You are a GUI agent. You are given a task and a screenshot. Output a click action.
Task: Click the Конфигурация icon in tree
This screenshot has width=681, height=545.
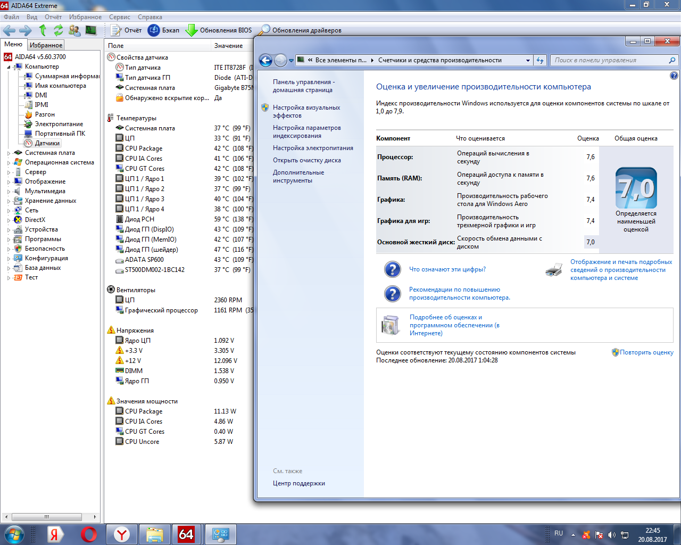(x=18, y=258)
